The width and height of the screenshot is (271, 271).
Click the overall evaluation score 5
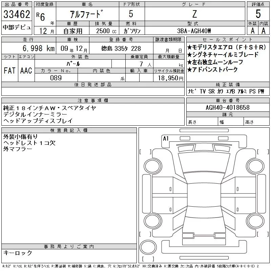[258, 14]
